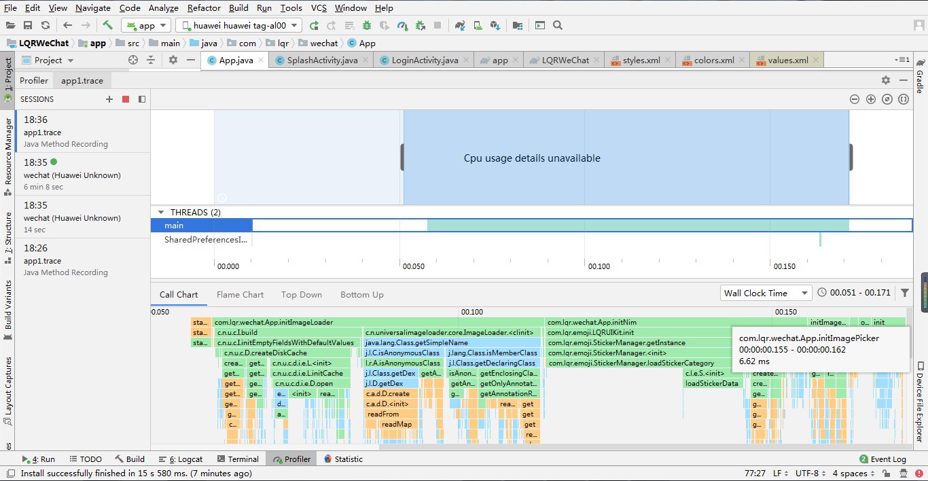Select the main thread row

(x=531, y=225)
